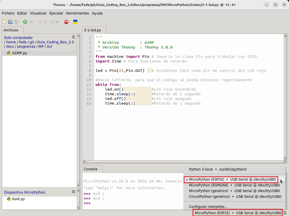289x216 pixels.
Task: Navigate to the git path segment
Action: (x=32, y=42)
